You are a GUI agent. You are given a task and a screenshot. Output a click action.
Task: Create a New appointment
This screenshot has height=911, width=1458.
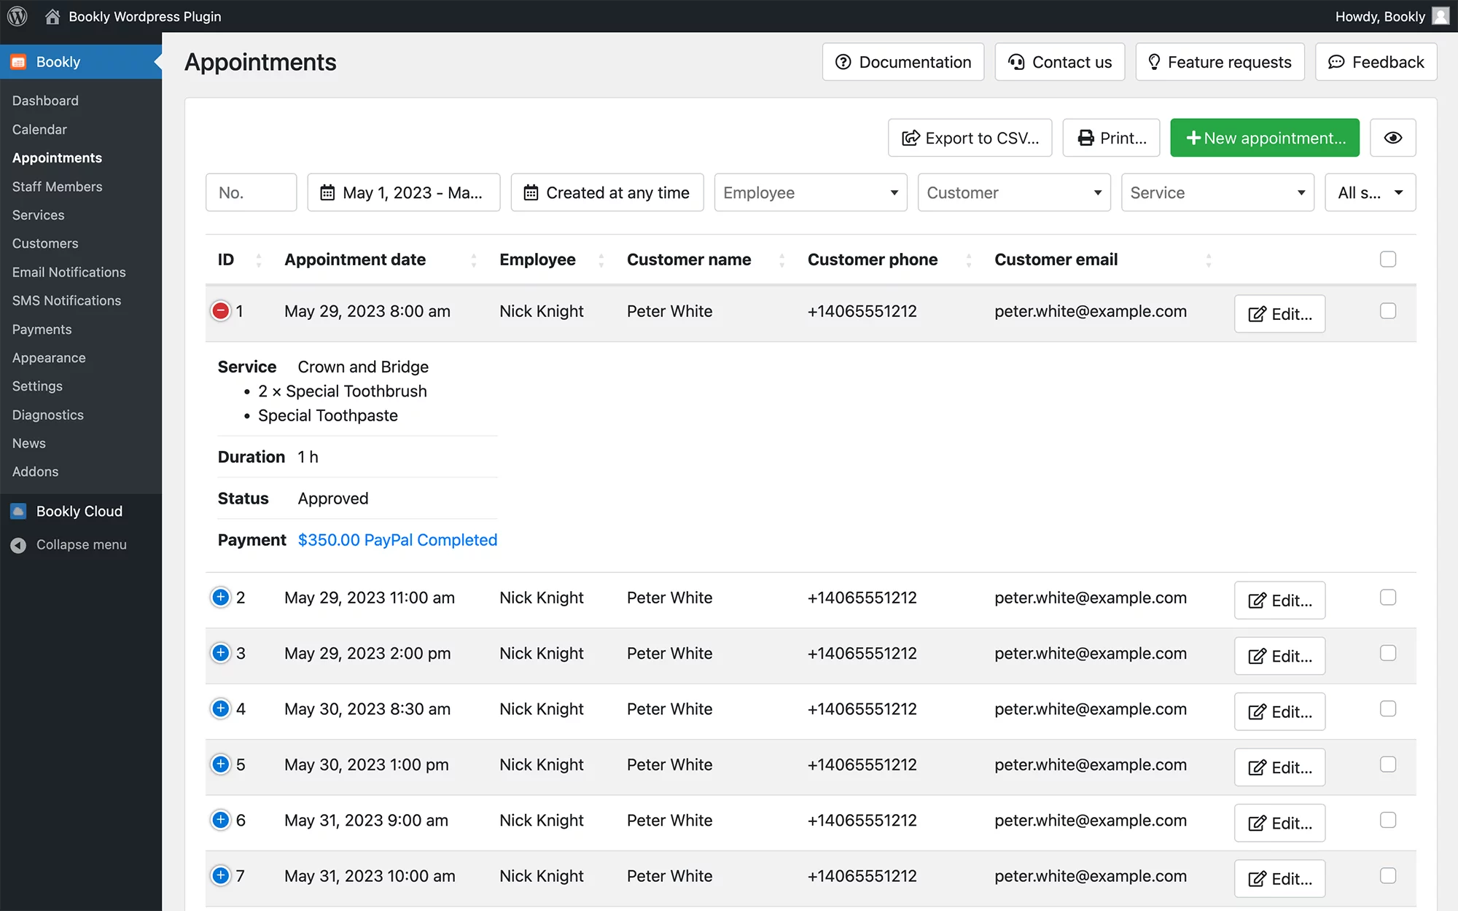(1265, 138)
